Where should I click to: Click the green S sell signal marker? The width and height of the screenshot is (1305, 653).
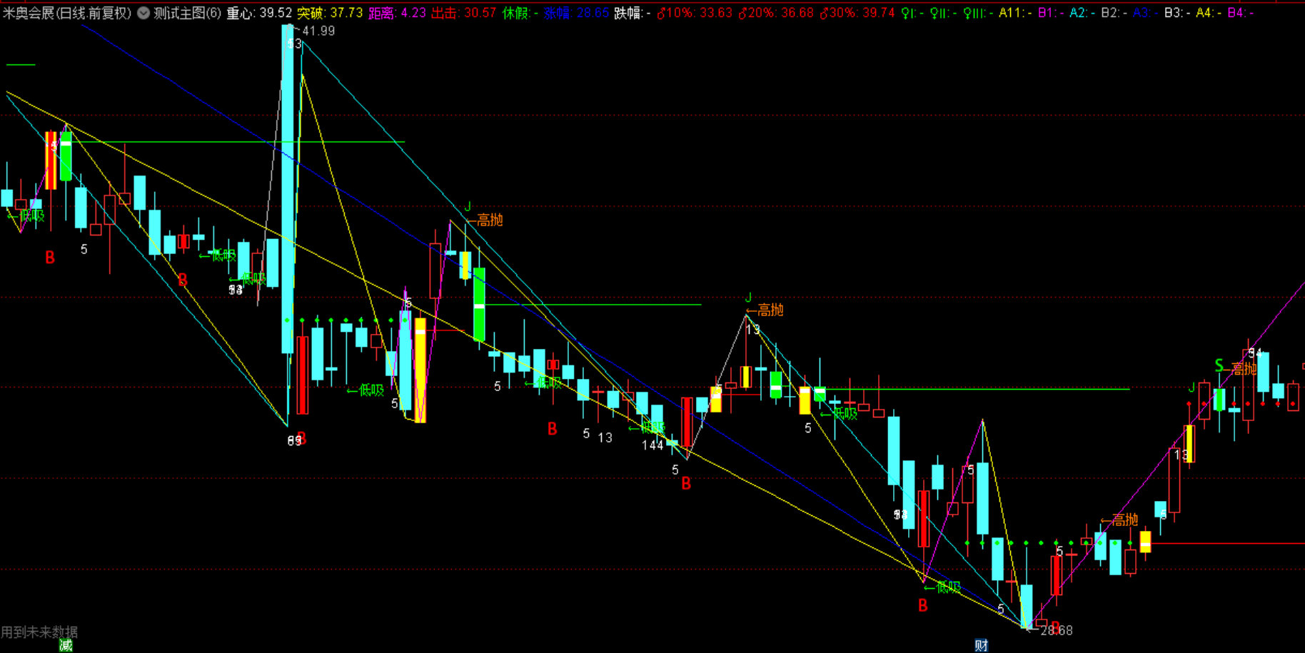(x=1219, y=366)
